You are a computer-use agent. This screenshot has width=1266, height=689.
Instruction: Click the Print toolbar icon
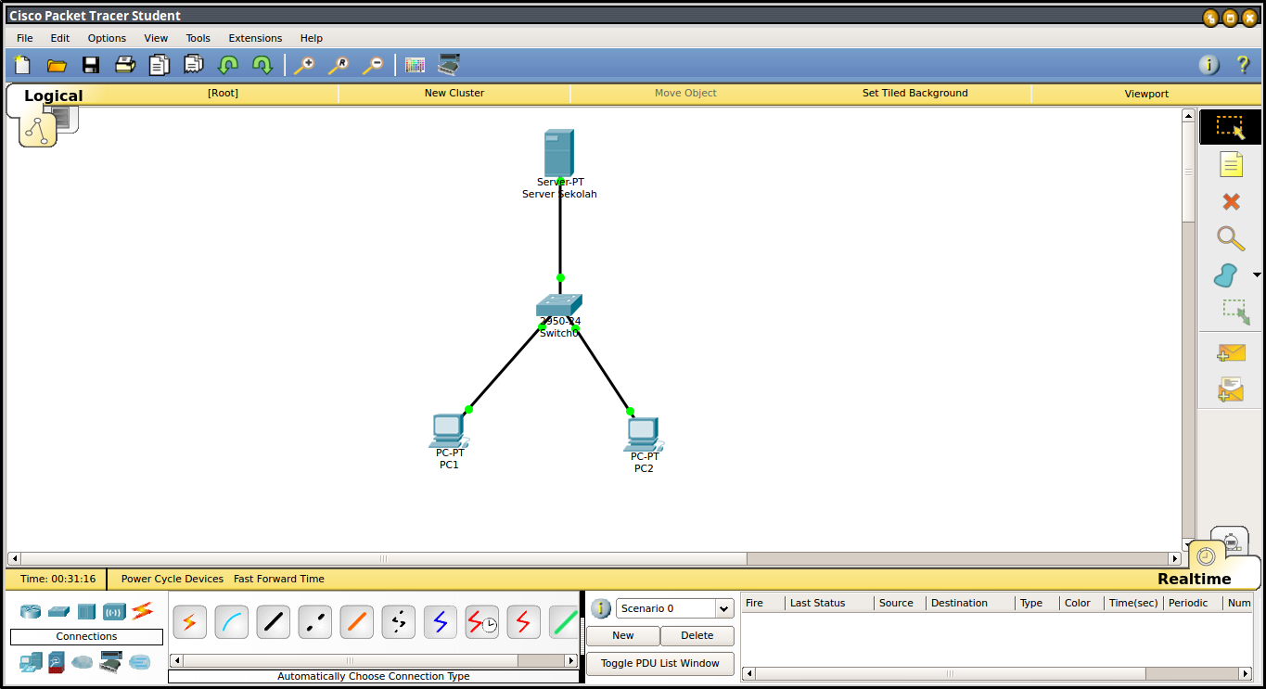click(x=125, y=65)
